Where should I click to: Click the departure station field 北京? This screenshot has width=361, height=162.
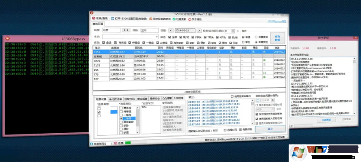pyautogui.click(x=111, y=30)
